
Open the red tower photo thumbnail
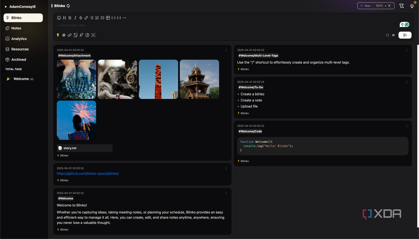158,79
